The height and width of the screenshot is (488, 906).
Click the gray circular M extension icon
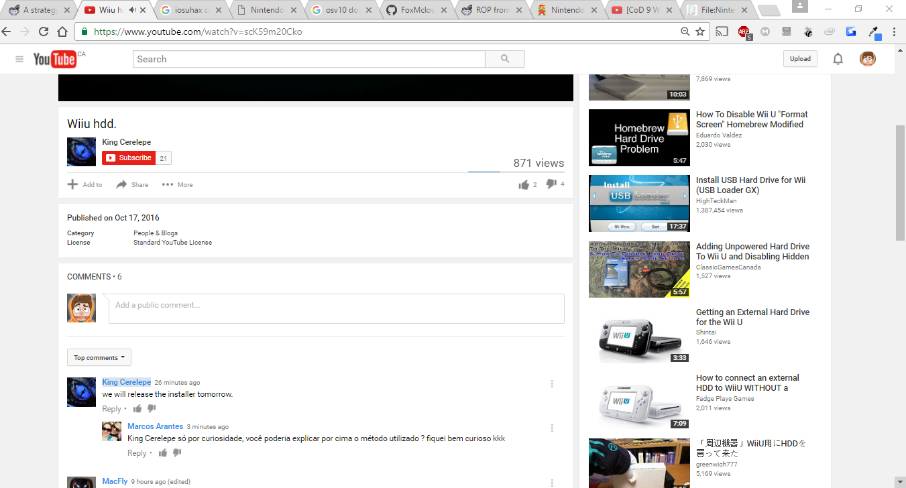[x=765, y=32]
